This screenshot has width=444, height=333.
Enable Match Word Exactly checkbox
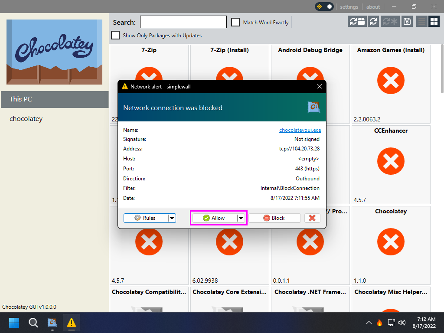tap(235, 22)
